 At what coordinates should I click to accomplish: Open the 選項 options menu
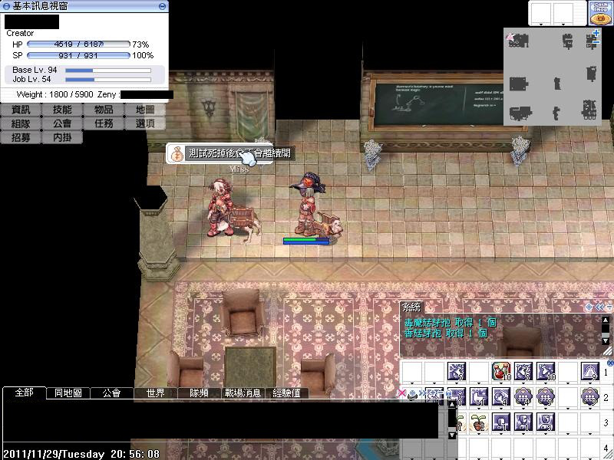pos(145,123)
